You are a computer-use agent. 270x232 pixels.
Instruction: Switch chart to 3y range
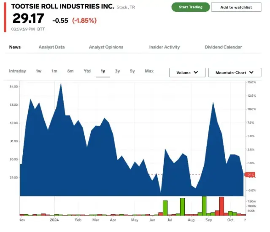coord(118,71)
